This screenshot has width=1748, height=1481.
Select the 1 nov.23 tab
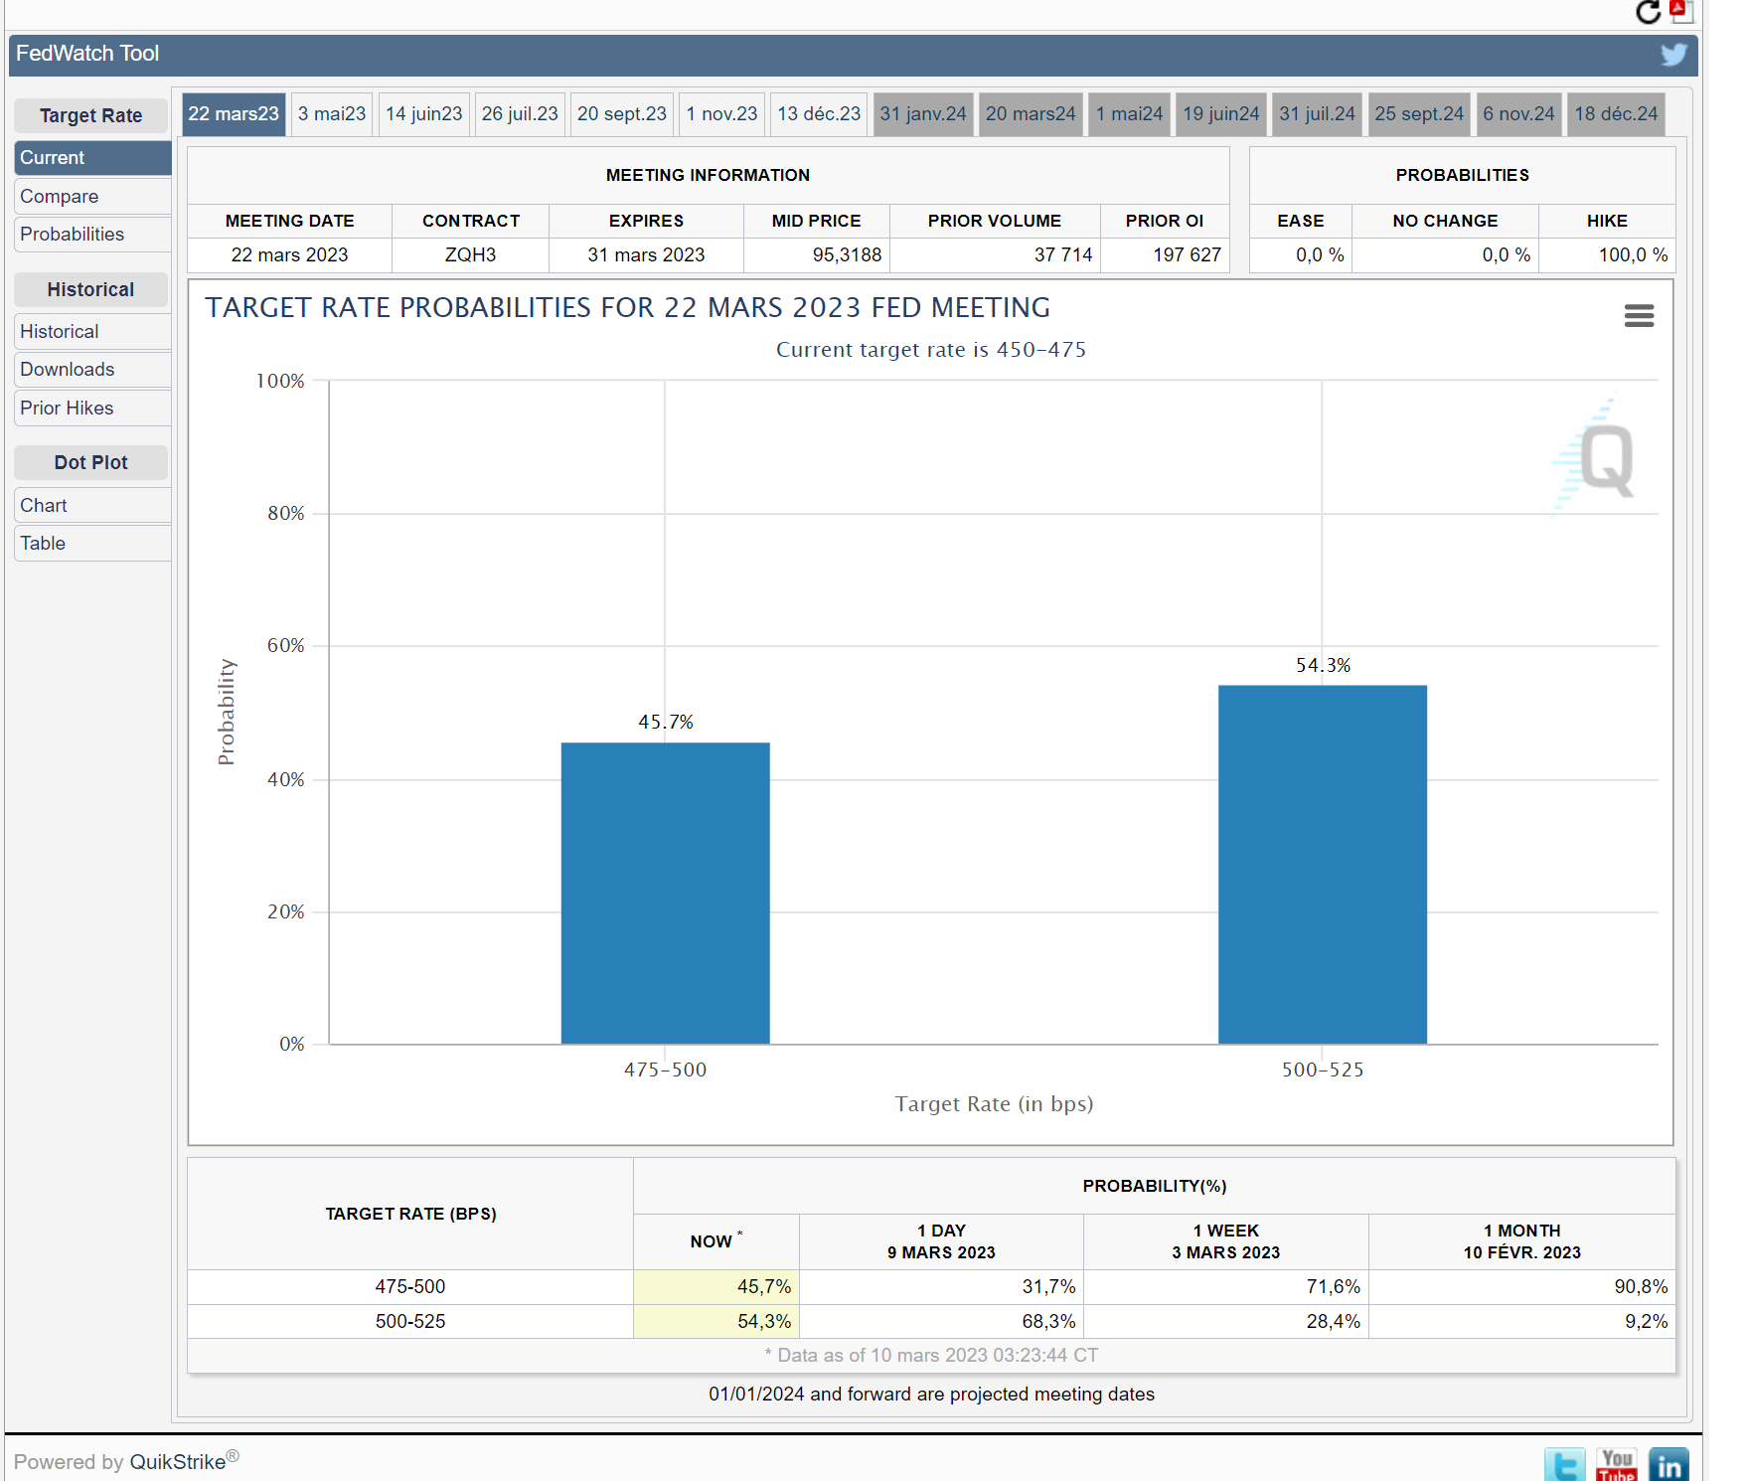[722, 114]
